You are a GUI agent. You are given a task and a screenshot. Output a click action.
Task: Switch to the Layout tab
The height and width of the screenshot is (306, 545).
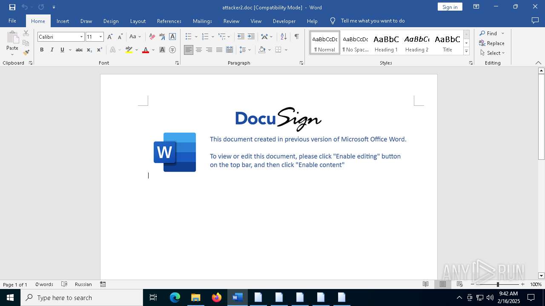[138, 21]
